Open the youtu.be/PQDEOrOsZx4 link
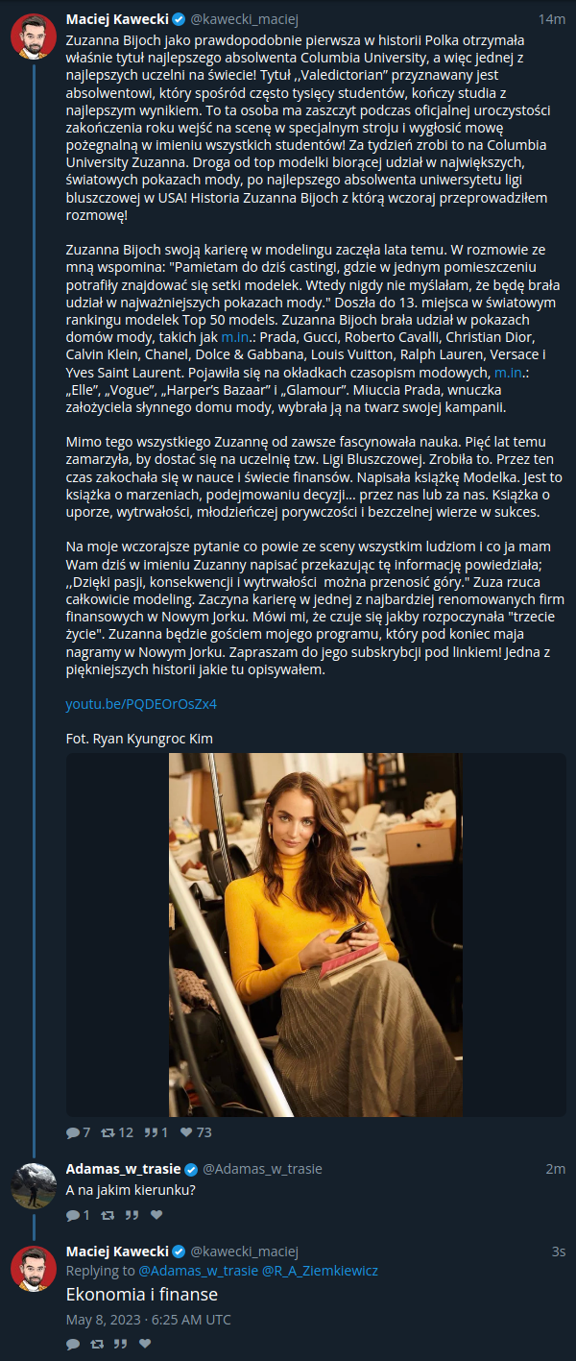 click(x=141, y=704)
